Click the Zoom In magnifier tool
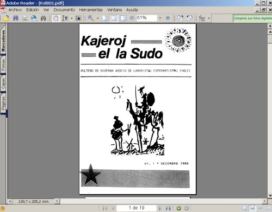272x212 pixels. (x=91, y=18)
